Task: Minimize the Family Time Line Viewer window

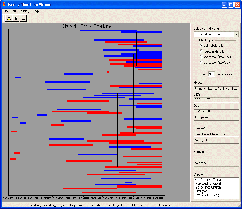Action: click(x=225, y=4)
